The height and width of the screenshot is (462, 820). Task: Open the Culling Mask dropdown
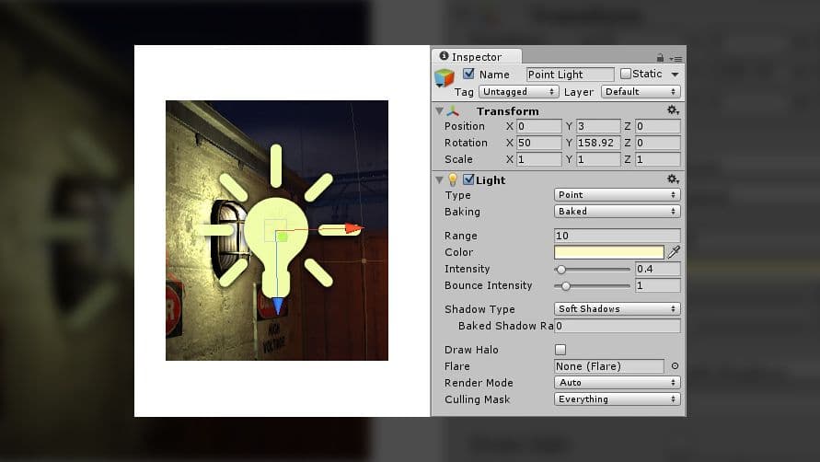618,399
